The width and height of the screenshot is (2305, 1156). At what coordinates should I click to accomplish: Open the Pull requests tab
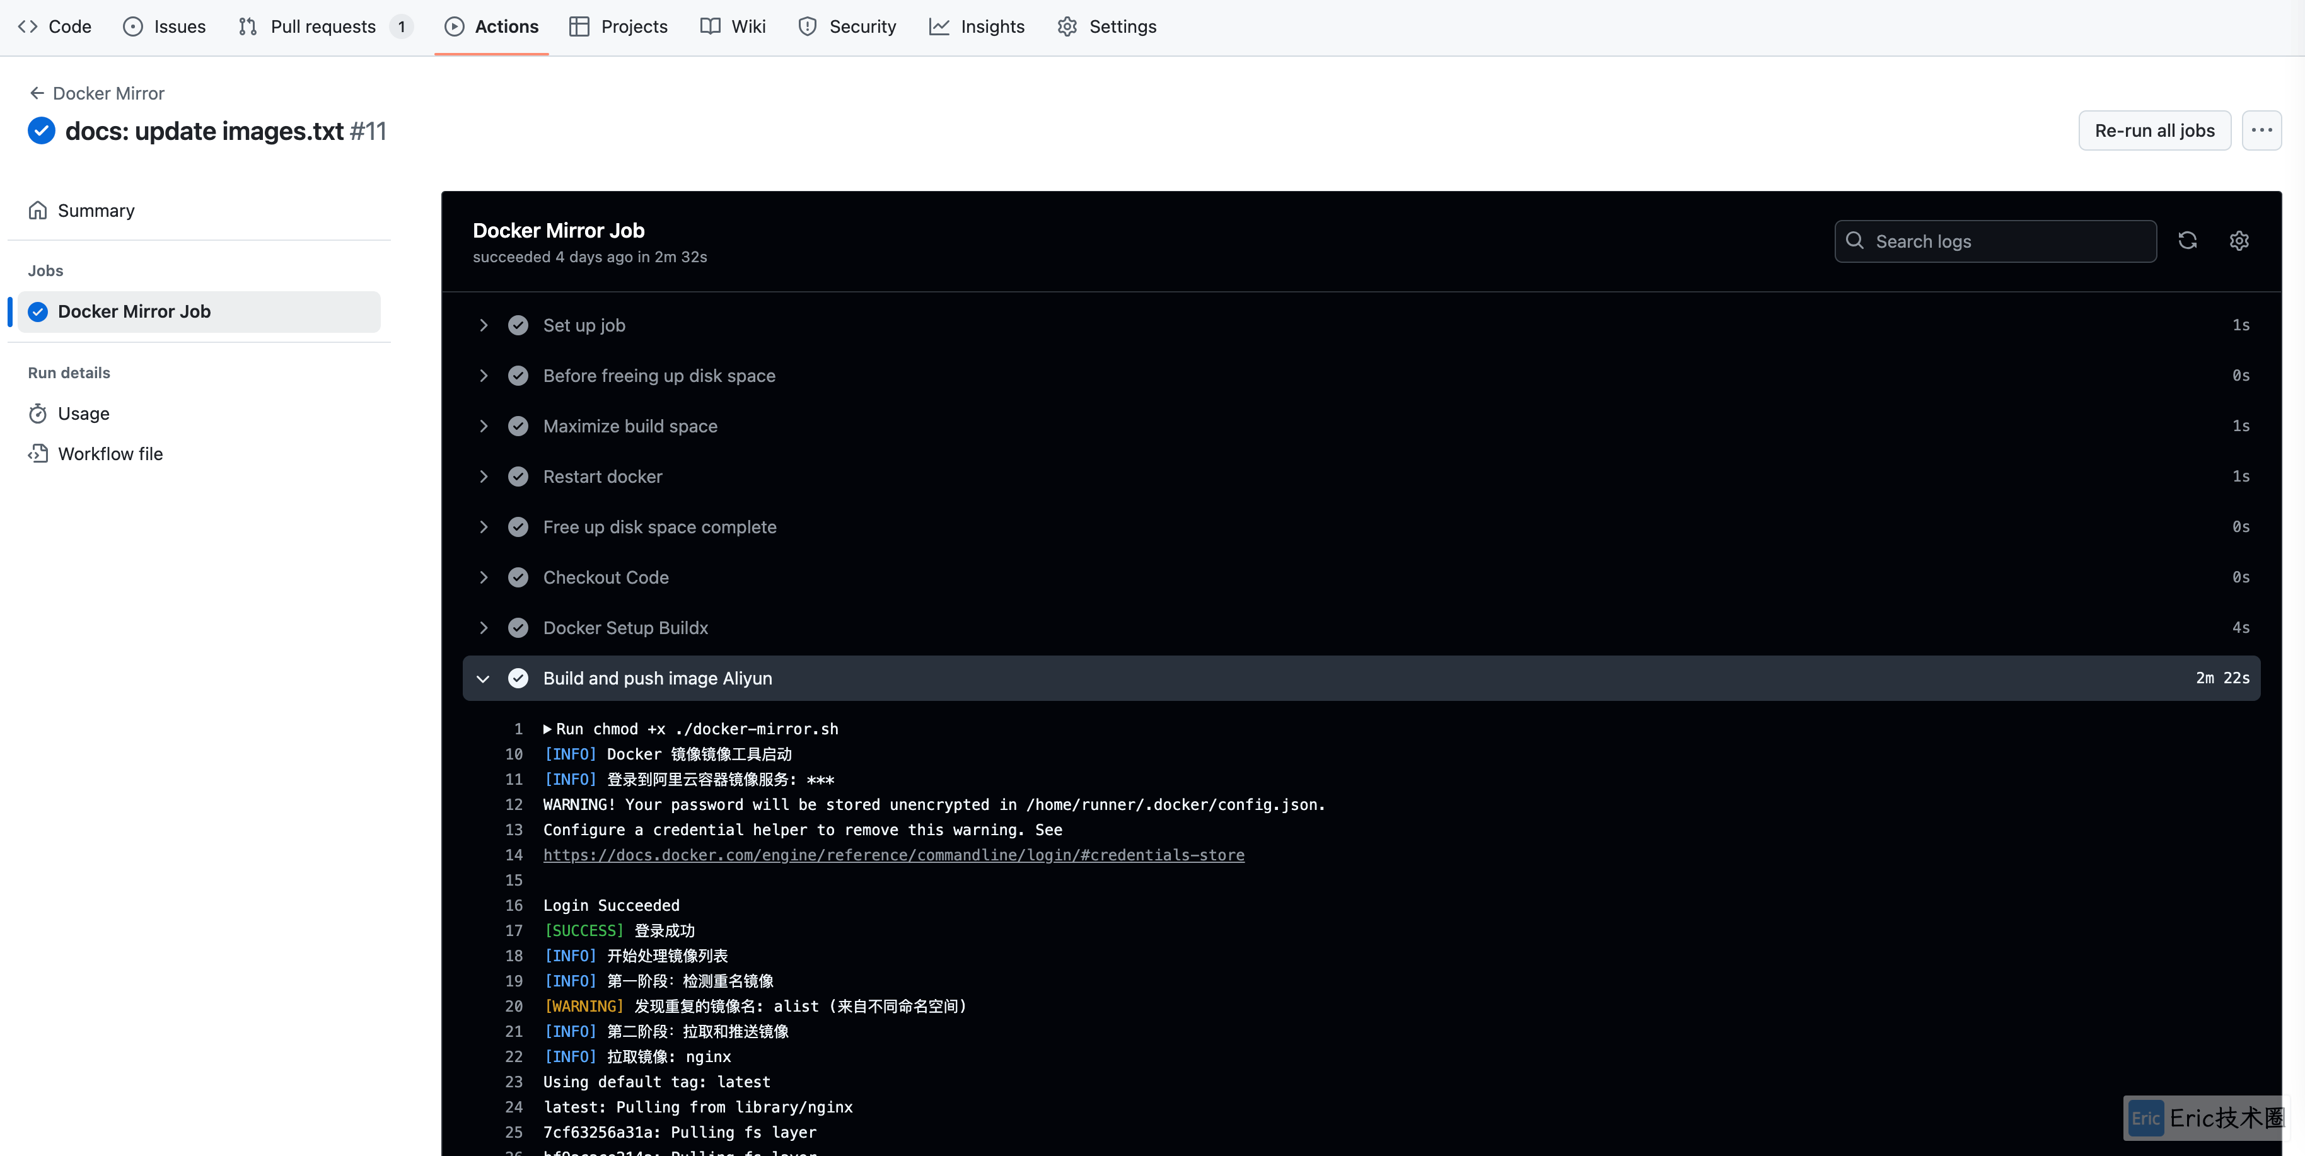325,27
